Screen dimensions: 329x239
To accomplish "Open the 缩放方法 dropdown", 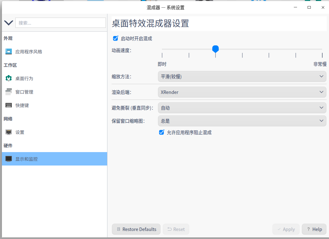I will pyautogui.click(x=242, y=76).
